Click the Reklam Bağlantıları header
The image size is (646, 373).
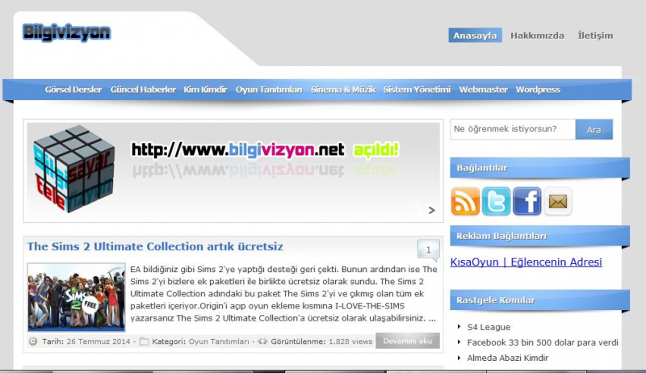point(539,236)
